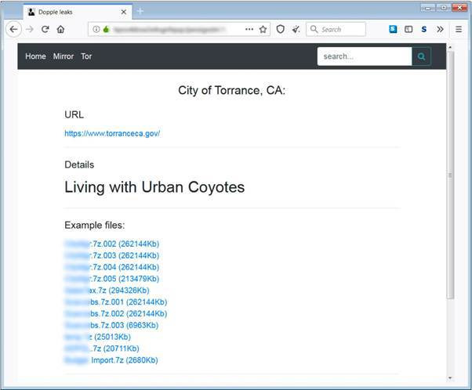This screenshot has width=472, height=390.
Task: Click the City of Torrance, CA: title
Action: [x=231, y=90]
